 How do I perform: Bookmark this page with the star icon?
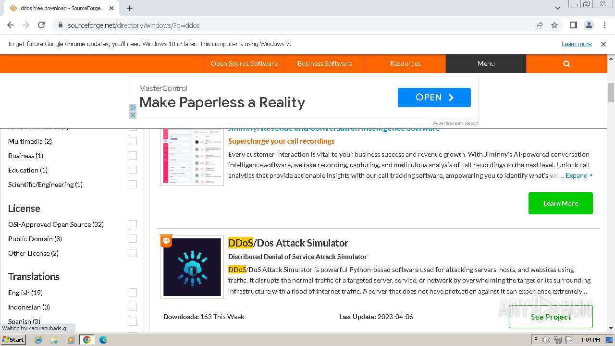(x=554, y=25)
